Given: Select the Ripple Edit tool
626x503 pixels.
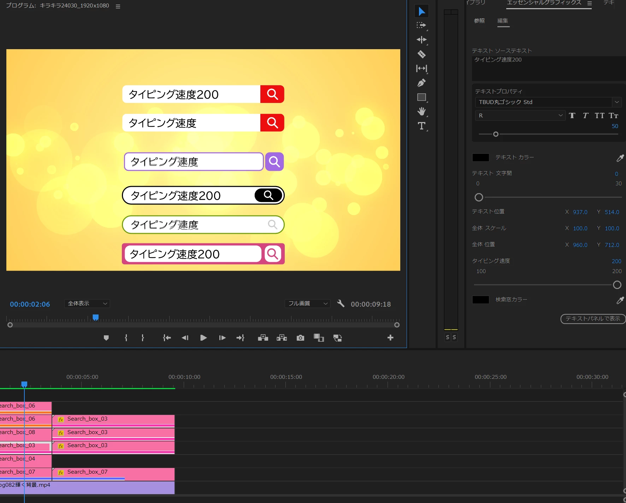Looking at the screenshot, I should tap(421, 40).
